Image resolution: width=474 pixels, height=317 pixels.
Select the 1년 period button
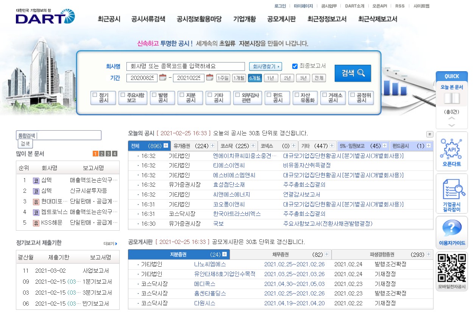pos(270,78)
